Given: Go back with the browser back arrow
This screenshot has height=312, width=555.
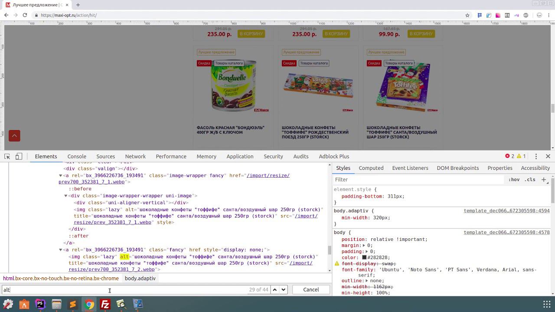Looking at the screenshot, I should 6,15.
